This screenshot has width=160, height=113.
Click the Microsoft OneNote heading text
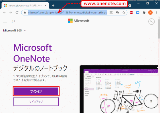coord(33,53)
